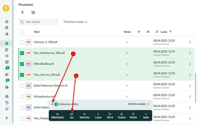Uncheck the Taso_Kattokerros_100.pdf checkbox
This screenshot has width=199, height=125.
(x=22, y=53)
